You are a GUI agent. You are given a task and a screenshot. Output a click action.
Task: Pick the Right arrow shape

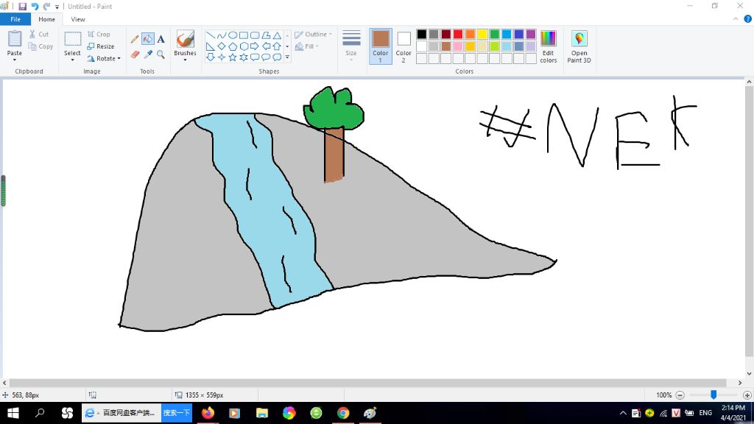[254, 46]
